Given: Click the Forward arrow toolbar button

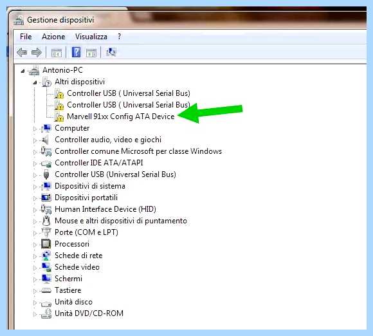Looking at the screenshot, I should click(x=37, y=52).
